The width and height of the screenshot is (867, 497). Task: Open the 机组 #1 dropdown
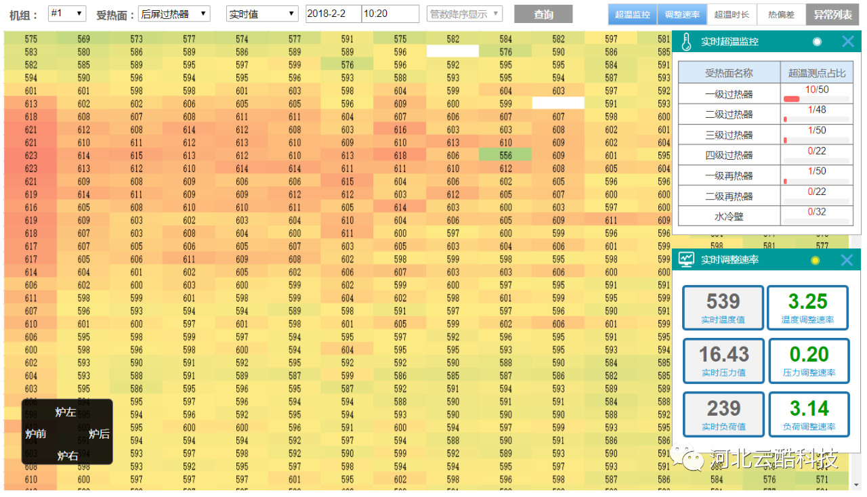click(67, 14)
